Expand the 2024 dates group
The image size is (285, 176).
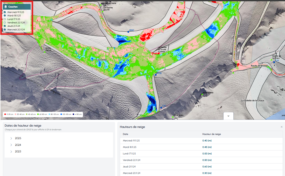coord(11,145)
